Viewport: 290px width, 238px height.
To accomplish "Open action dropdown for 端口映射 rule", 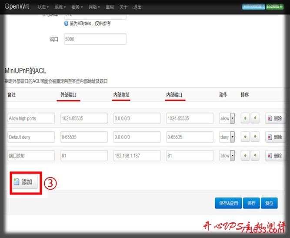I will pos(227,155).
